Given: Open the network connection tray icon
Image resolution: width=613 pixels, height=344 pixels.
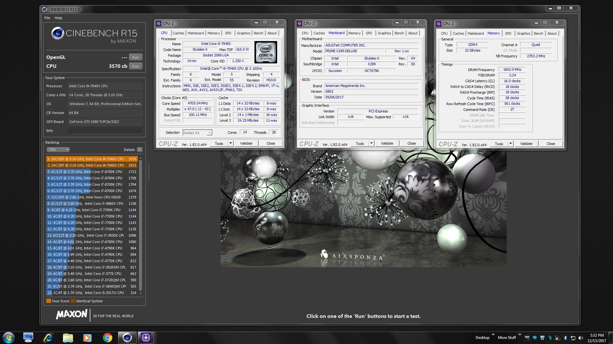Looking at the screenshot, I should tap(573, 338).
